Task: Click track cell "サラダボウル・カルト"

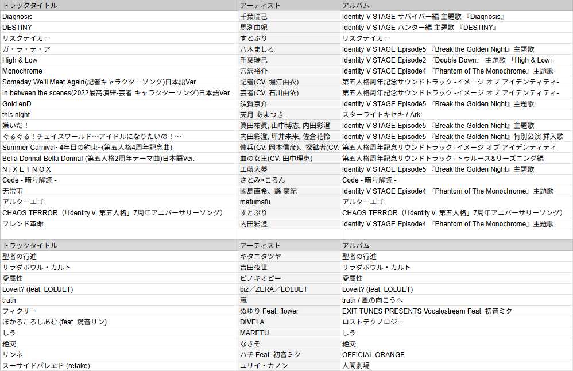Action: click(x=119, y=268)
